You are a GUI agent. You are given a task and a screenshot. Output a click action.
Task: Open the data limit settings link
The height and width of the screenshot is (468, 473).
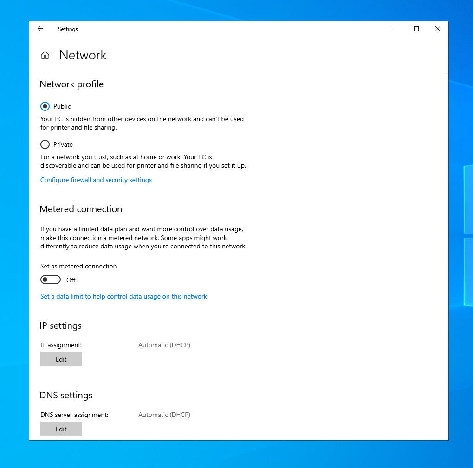pos(123,296)
